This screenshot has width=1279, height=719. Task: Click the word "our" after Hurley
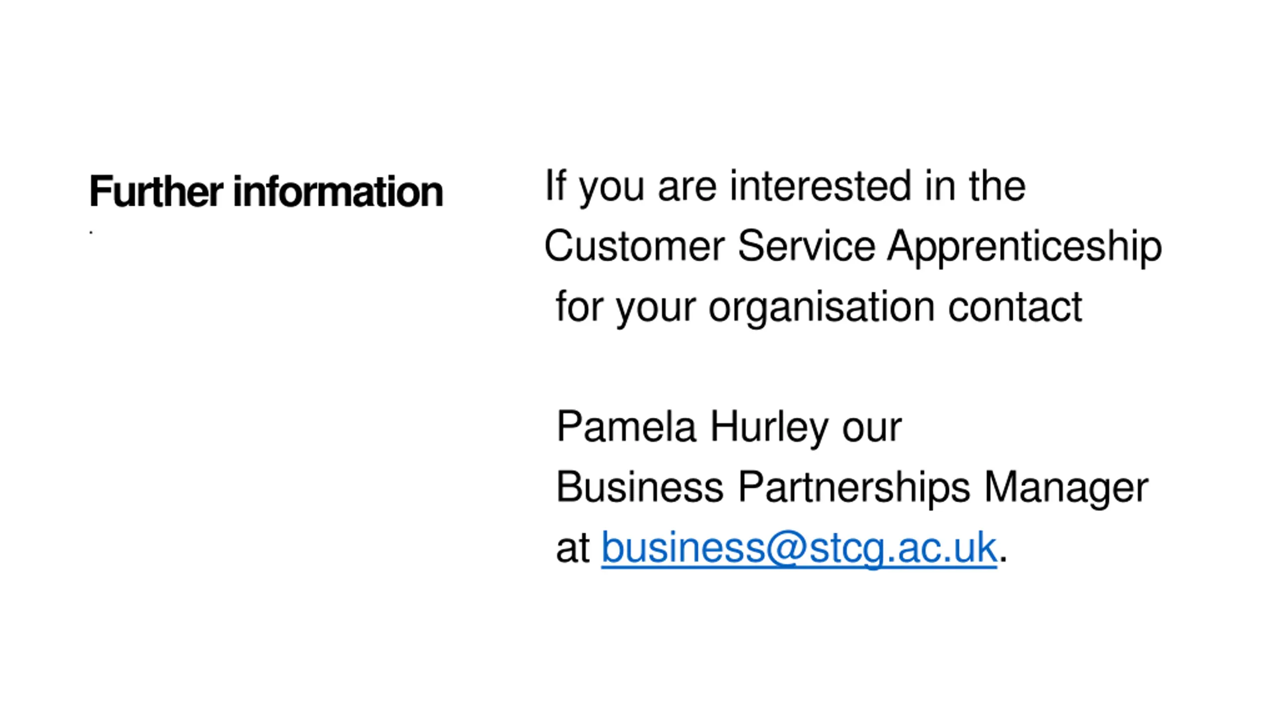872,428
